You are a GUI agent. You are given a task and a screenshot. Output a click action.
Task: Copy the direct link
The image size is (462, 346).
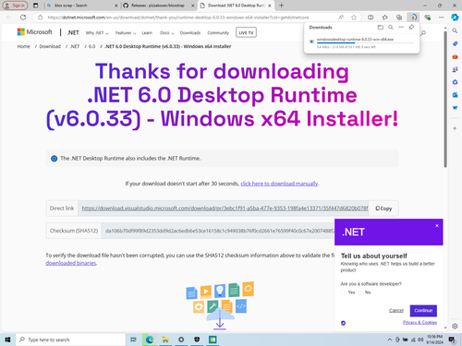click(383, 209)
